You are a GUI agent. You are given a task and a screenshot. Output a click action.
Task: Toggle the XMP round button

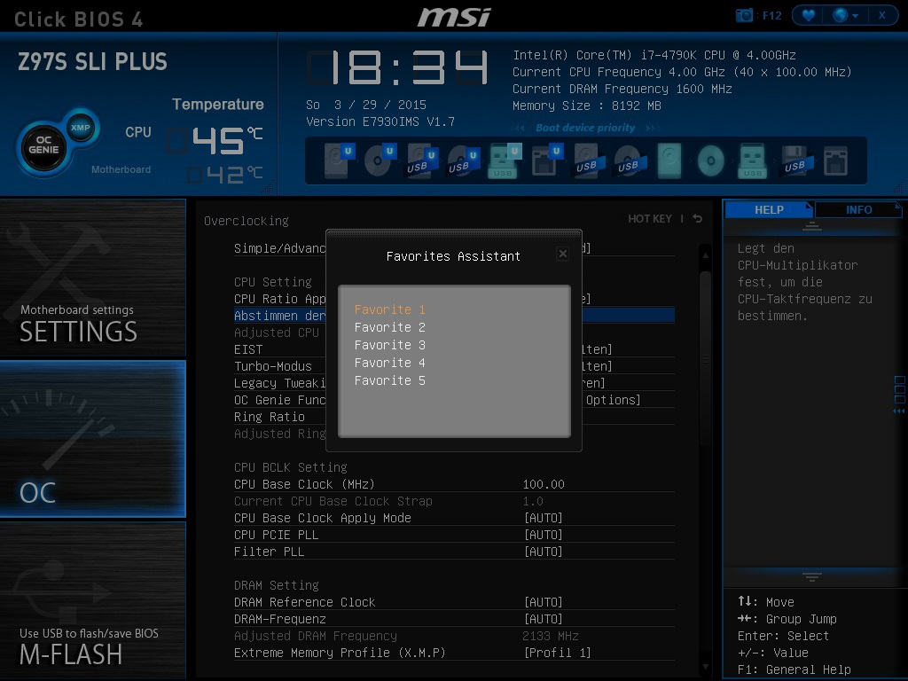pyautogui.click(x=80, y=128)
